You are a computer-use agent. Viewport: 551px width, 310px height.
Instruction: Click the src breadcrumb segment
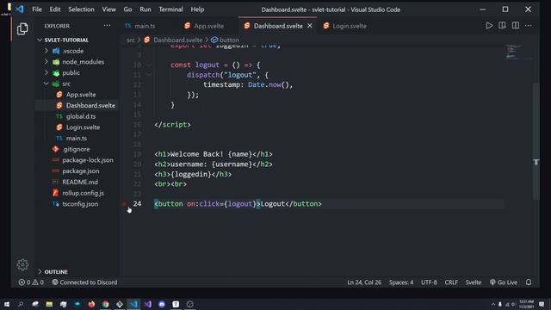[x=131, y=40]
